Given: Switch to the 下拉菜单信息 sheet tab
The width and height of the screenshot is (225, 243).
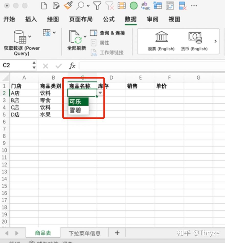Looking at the screenshot, I should click(x=84, y=233).
